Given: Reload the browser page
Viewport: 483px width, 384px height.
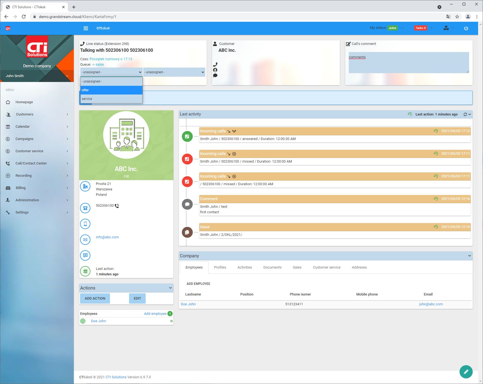Looking at the screenshot, I should click(x=24, y=17).
